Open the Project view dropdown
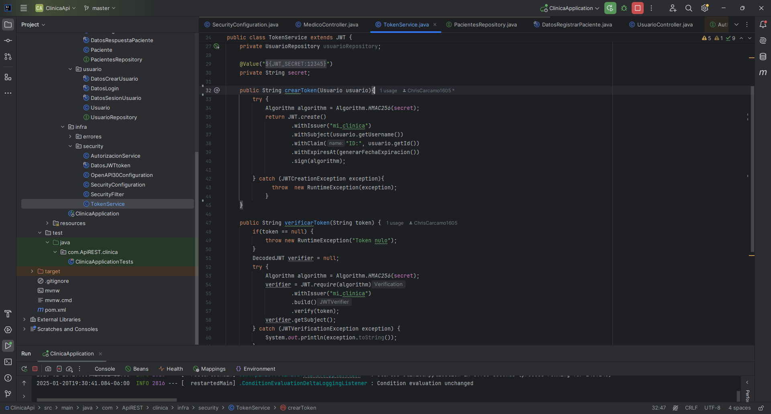771x414 pixels. point(33,24)
